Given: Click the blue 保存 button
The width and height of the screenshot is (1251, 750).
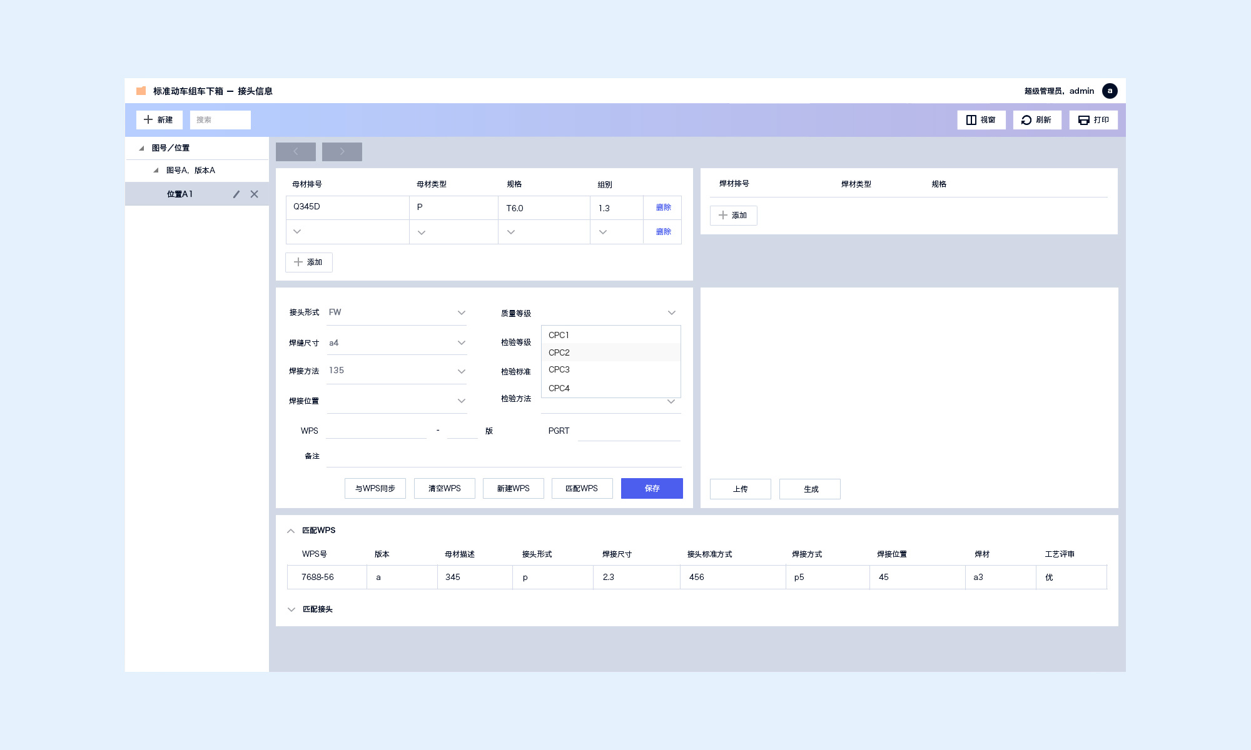Looking at the screenshot, I should 652,488.
